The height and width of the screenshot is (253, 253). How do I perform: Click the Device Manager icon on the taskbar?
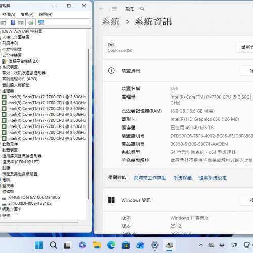[170, 245]
